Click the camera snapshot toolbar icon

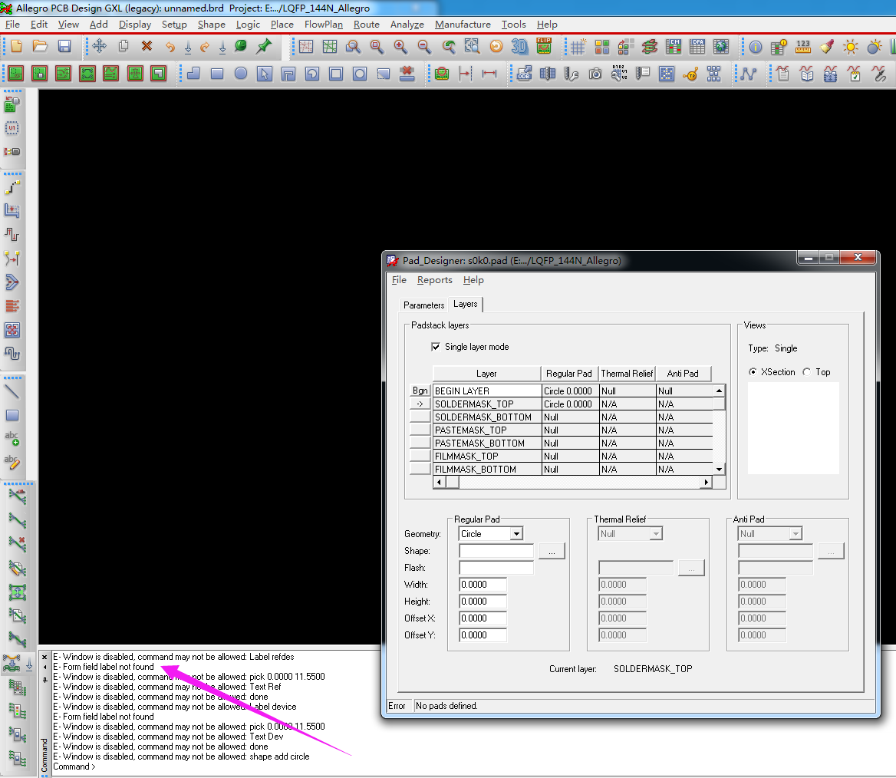tap(595, 74)
